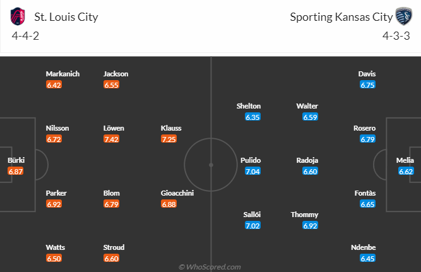Open player Jackson's name
The width and height of the screenshot is (421, 272).
[116, 74]
